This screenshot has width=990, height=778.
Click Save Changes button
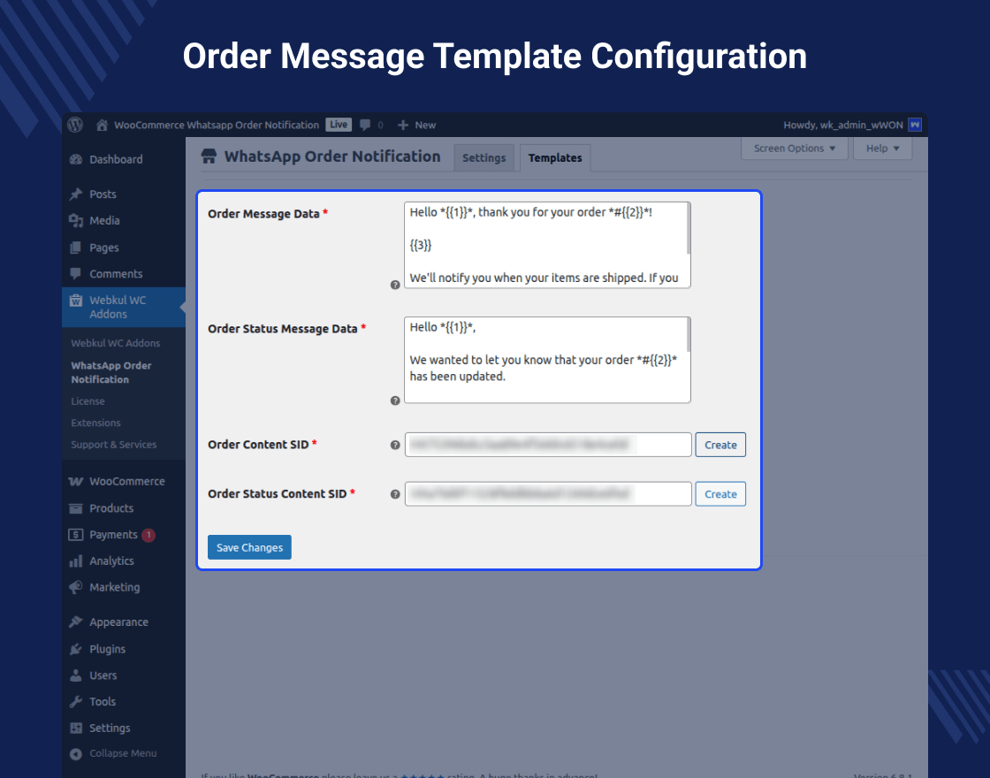point(249,547)
